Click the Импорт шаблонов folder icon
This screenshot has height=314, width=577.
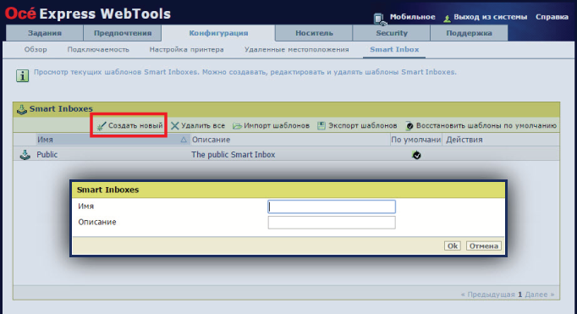coord(237,126)
